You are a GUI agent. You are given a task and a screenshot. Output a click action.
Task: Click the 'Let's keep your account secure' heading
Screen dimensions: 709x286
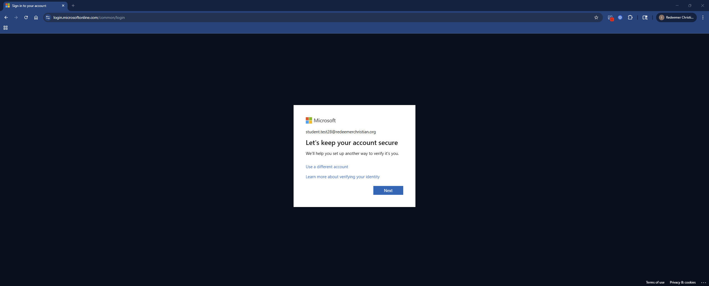coord(352,143)
